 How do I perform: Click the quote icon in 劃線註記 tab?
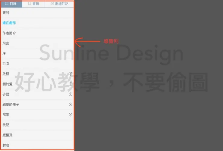point(52,4)
